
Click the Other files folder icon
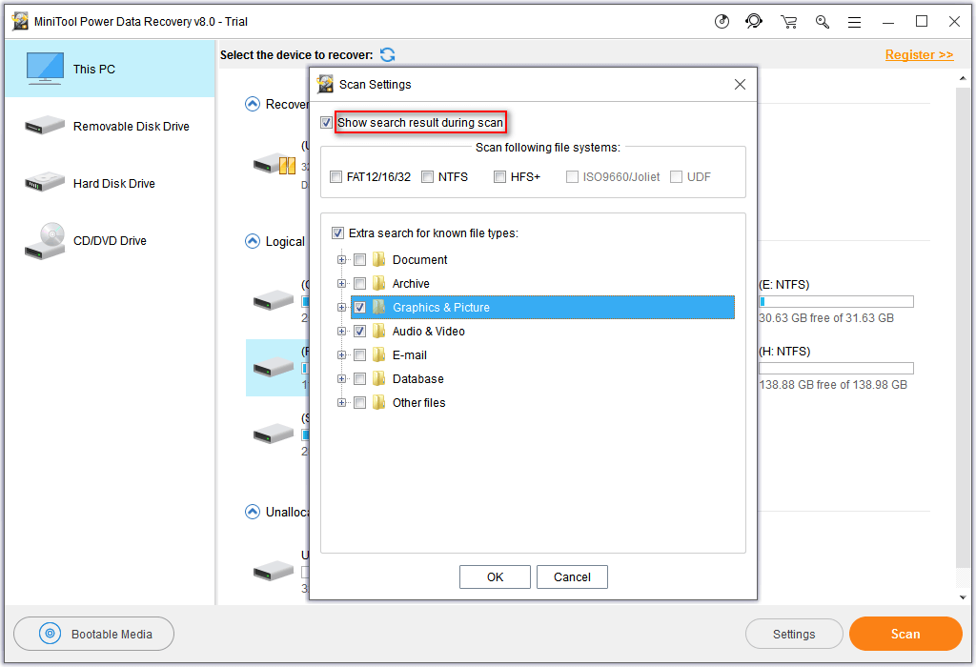tap(378, 402)
